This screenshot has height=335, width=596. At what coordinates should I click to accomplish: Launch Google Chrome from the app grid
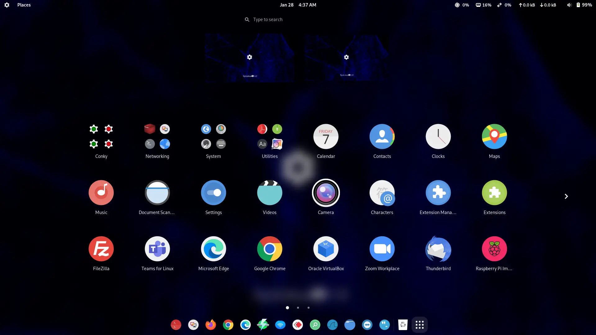pos(269,248)
